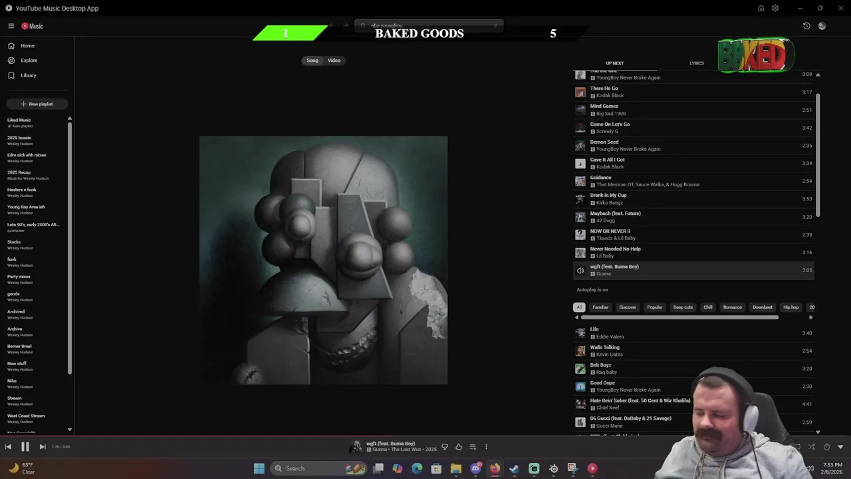The width and height of the screenshot is (851, 479).
Task: Select Drank in My Cup row
Action: [x=693, y=199]
